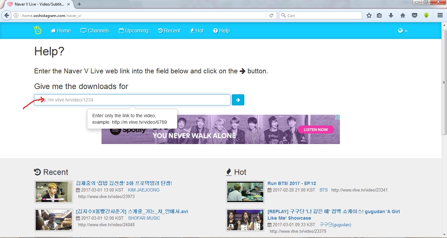
Task: Click the SHOFAR MUSIC video thumbnail
Action: coord(54,220)
